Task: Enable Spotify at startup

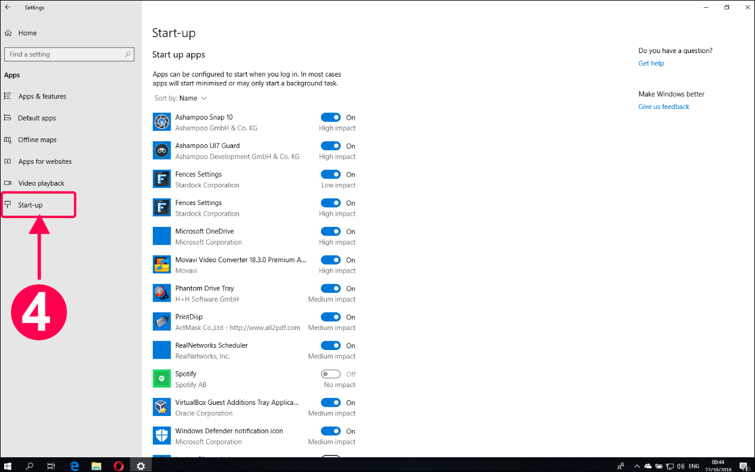Action: [x=331, y=374]
